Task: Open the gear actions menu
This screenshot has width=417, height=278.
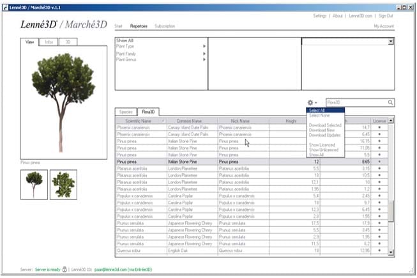Action: 312,103
